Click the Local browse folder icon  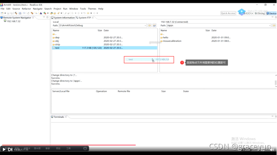click(155, 26)
